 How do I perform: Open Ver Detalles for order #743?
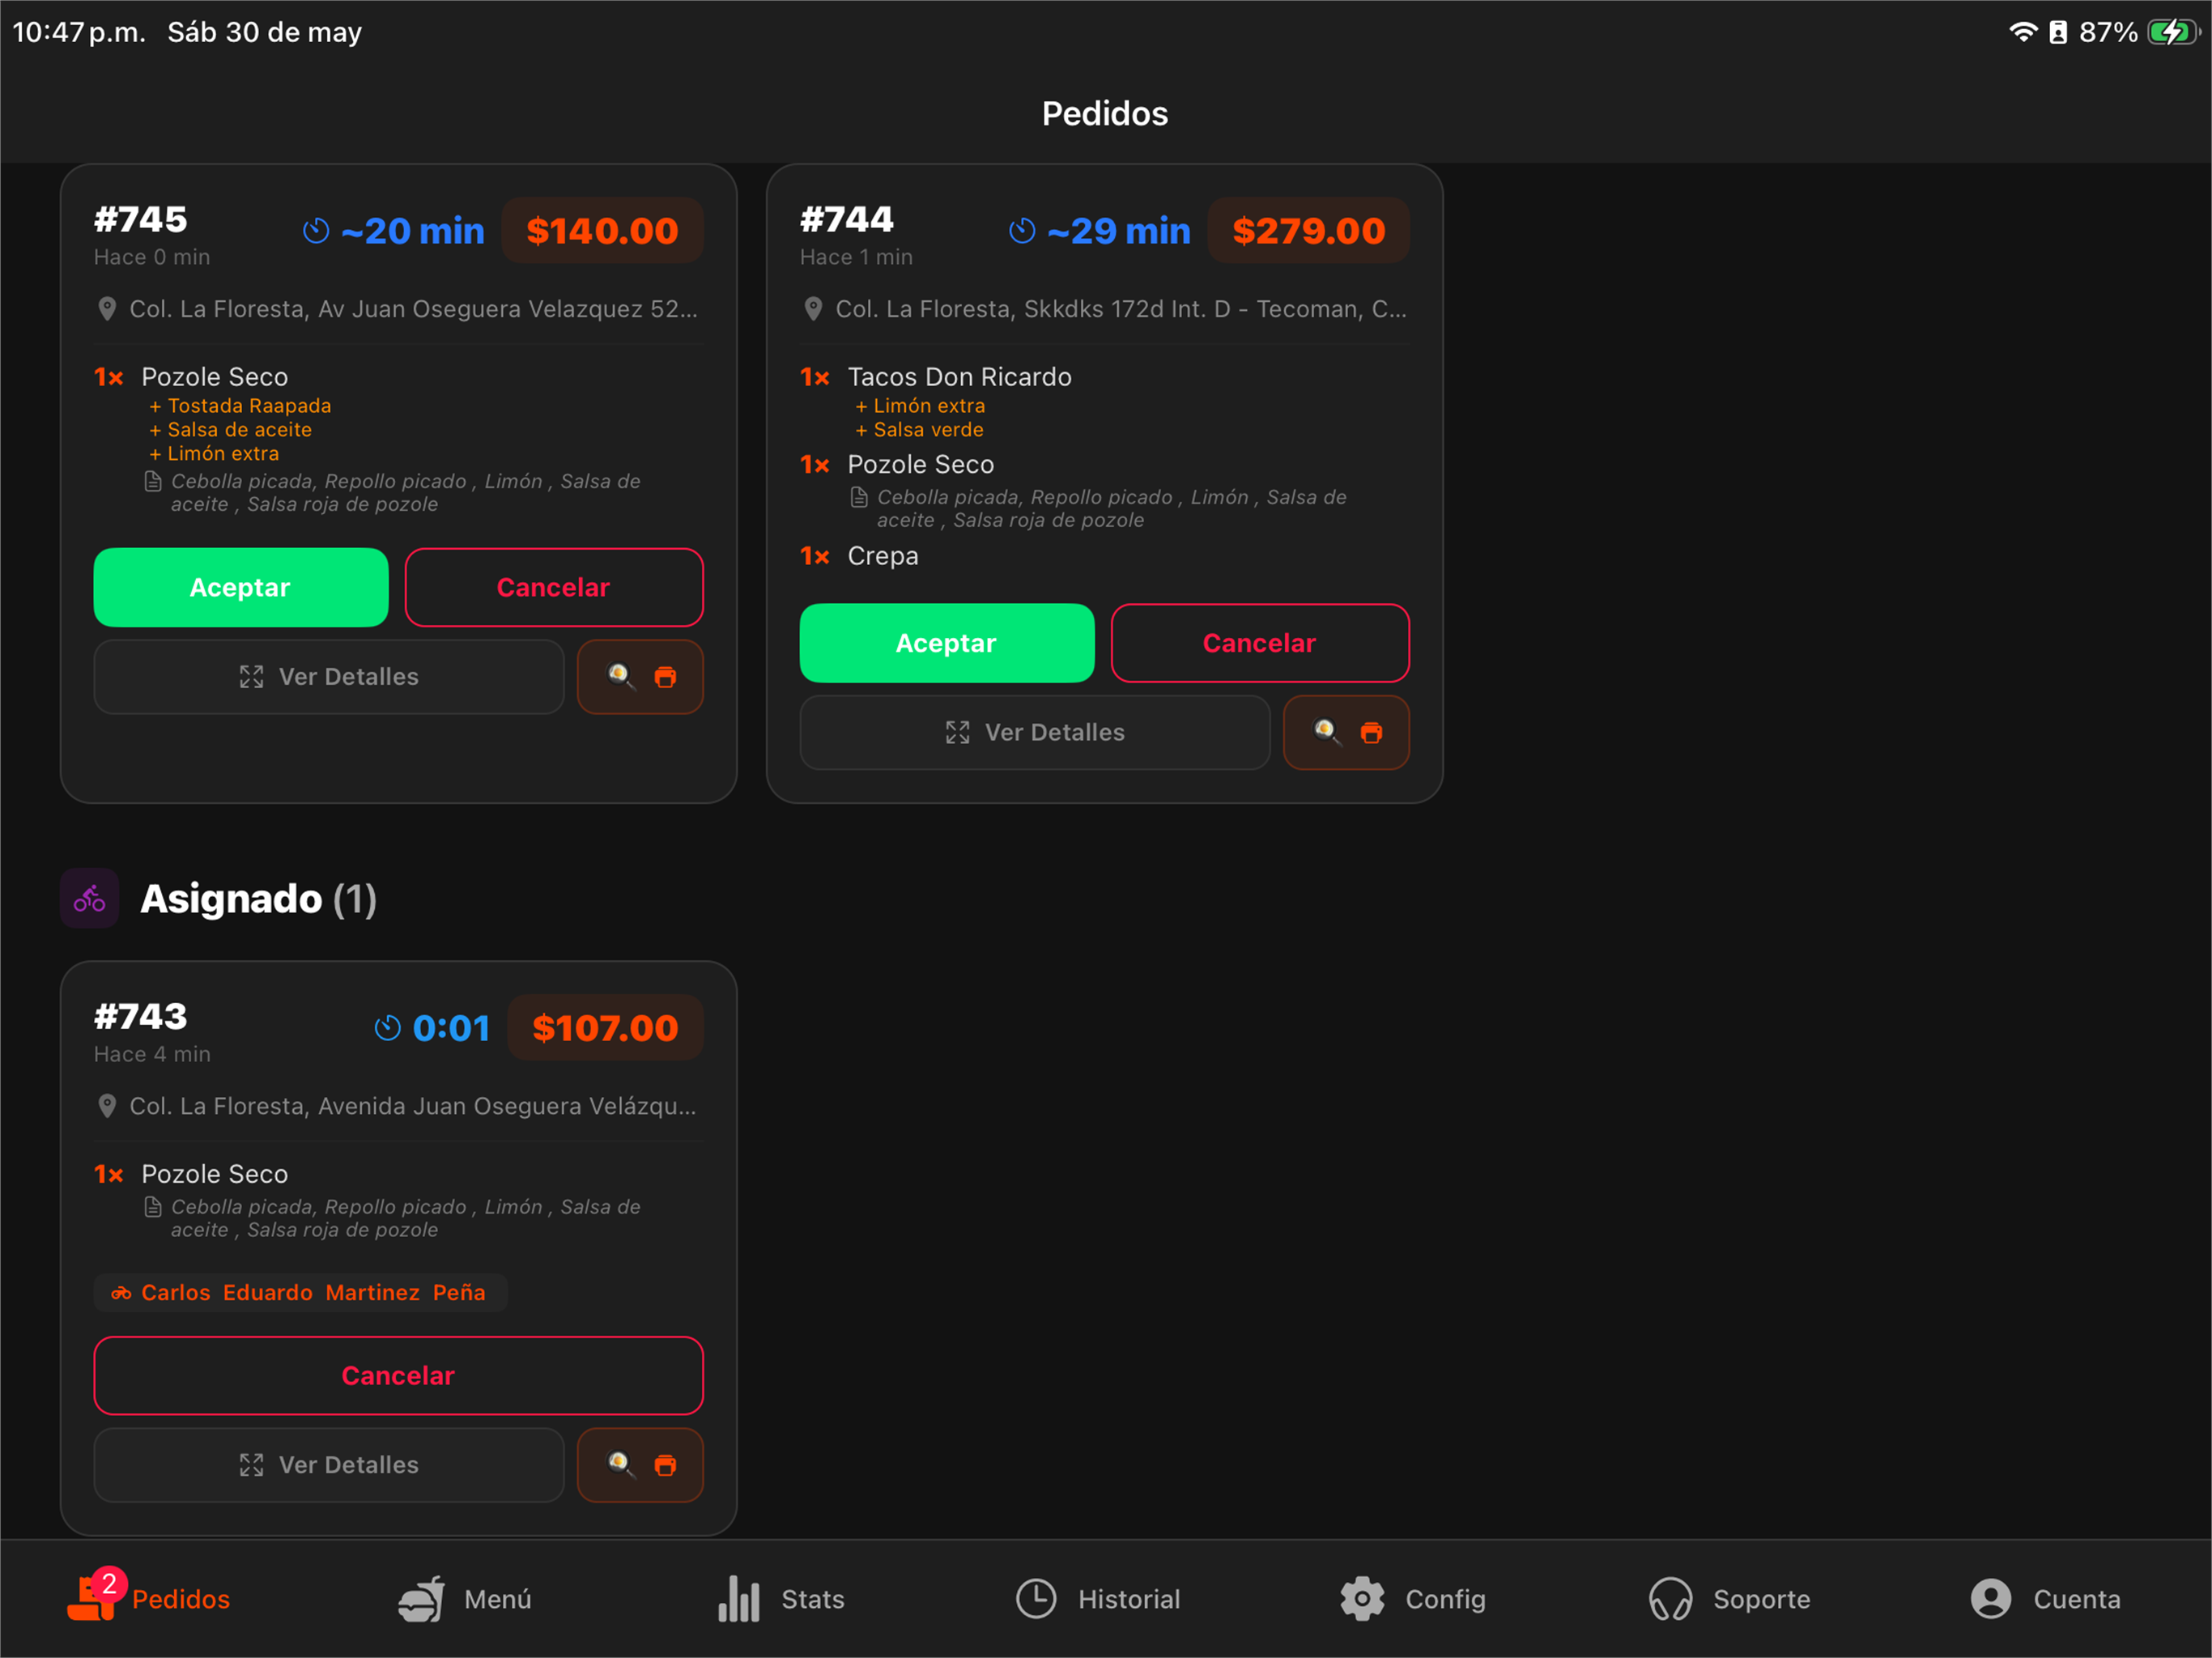coord(329,1465)
